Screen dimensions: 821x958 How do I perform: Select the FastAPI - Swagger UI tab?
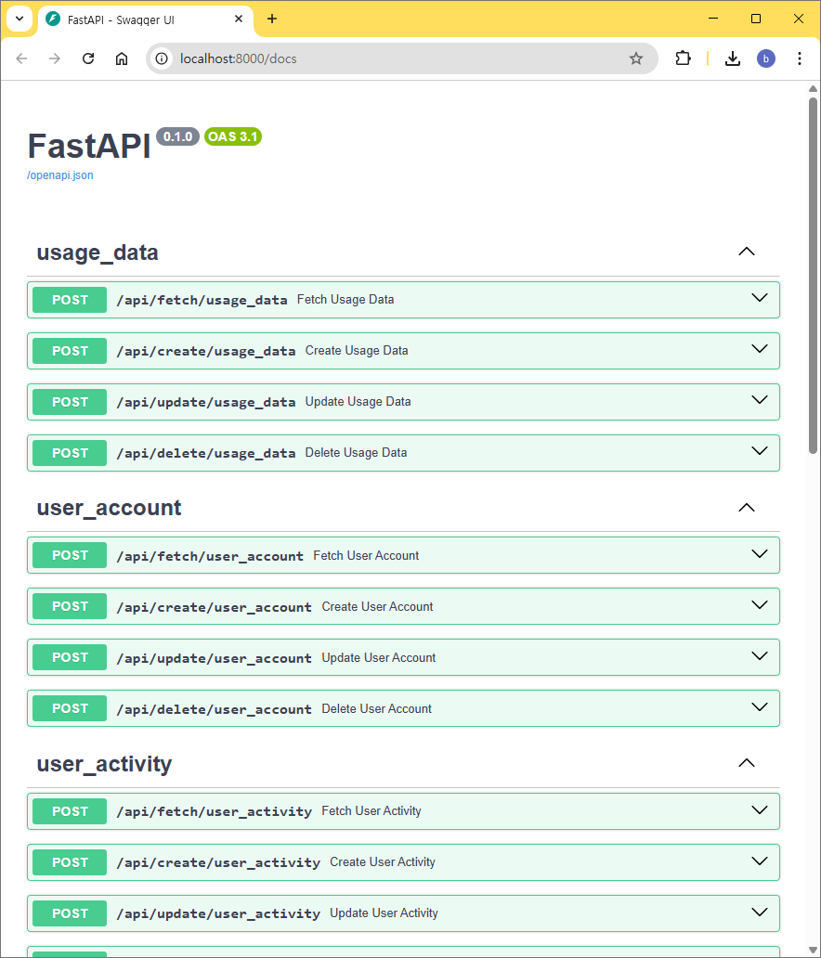[146, 19]
